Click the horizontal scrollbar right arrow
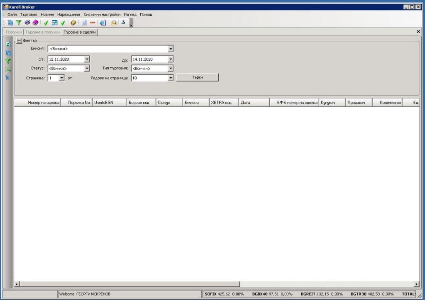The height and width of the screenshot is (300, 425). click(x=417, y=284)
